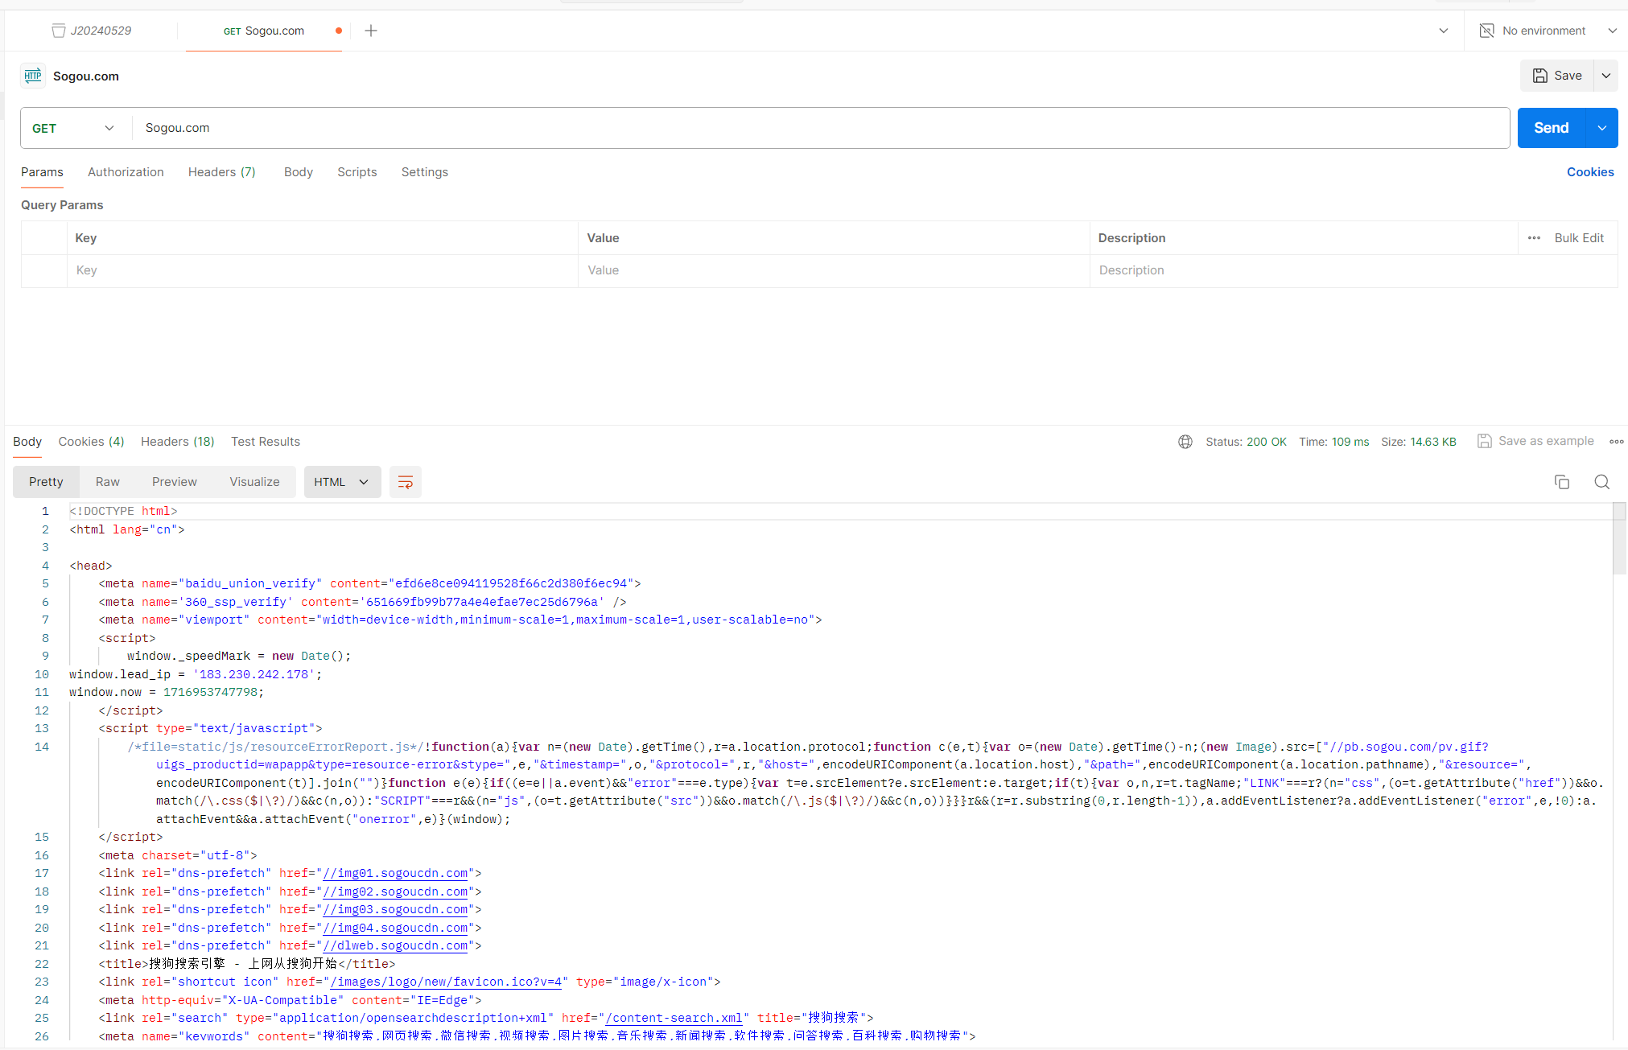Click the Pretty response view icon
1628x1050 pixels.
coord(47,482)
